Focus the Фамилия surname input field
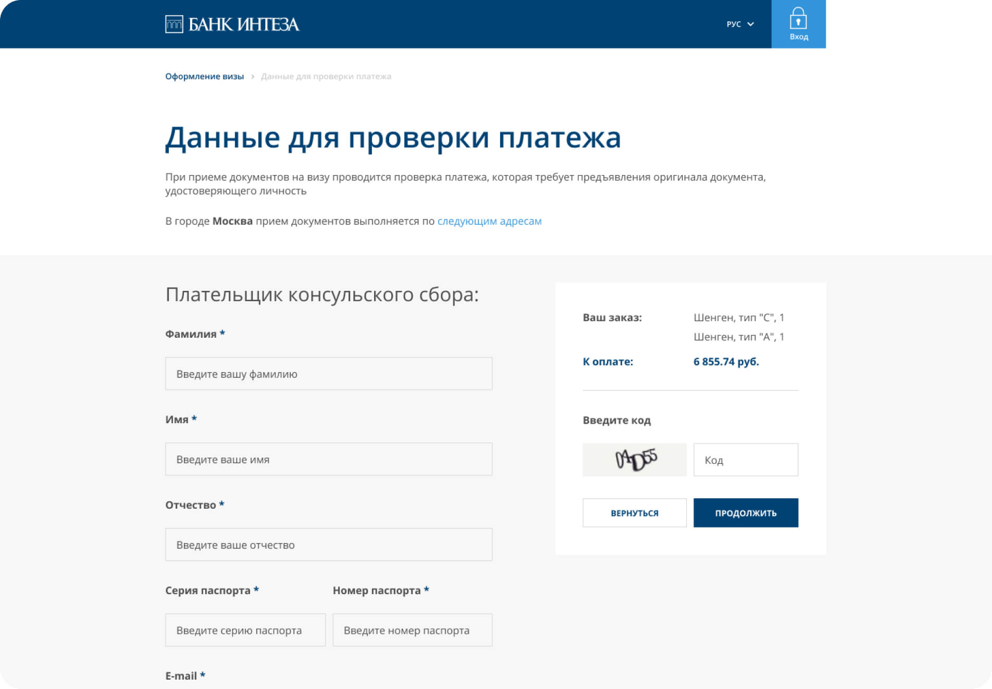Image resolution: width=992 pixels, height=689 pixels. pos(328,374)
